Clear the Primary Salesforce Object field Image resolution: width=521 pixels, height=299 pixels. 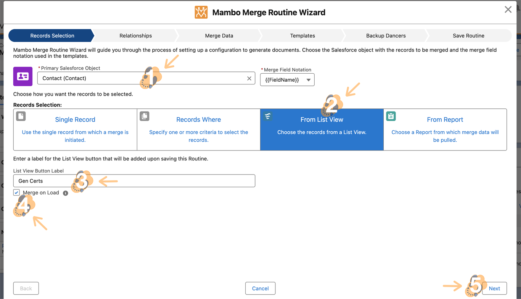(249, 78)
